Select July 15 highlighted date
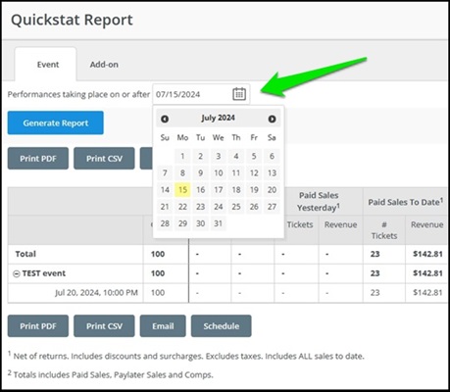Image resolution: width=450 pixels, height=392 pixels. [x=182, y=190]
